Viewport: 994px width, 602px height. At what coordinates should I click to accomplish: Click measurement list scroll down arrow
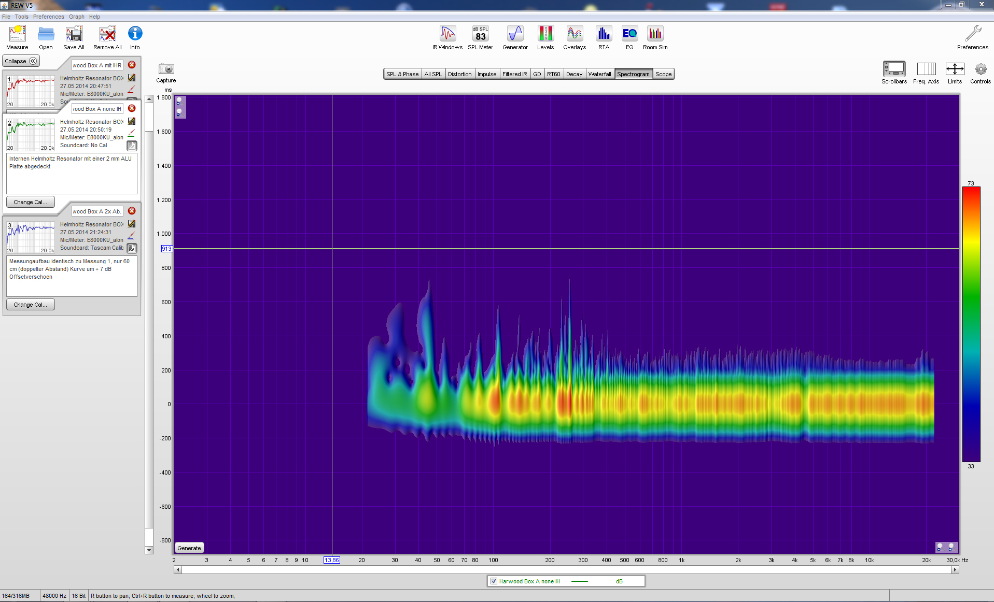149,550
